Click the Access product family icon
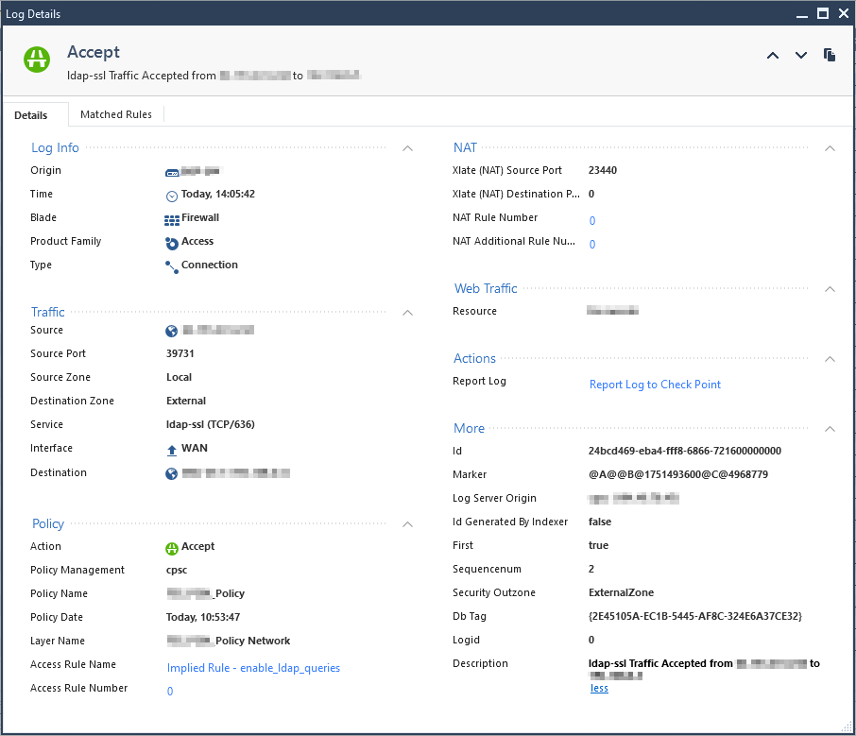This screenshot has width=856, height=736. pyautogui.click(x=172, y=243)
